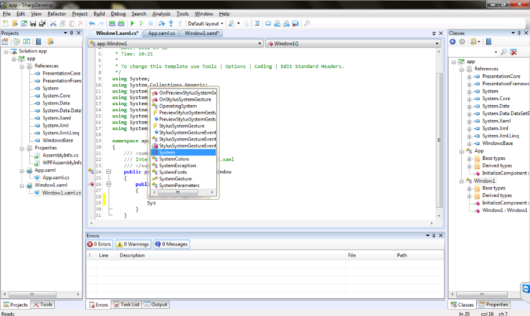Click the green Run project icon
This screenshot has width=530, height=316.
(x=132, y=23)
